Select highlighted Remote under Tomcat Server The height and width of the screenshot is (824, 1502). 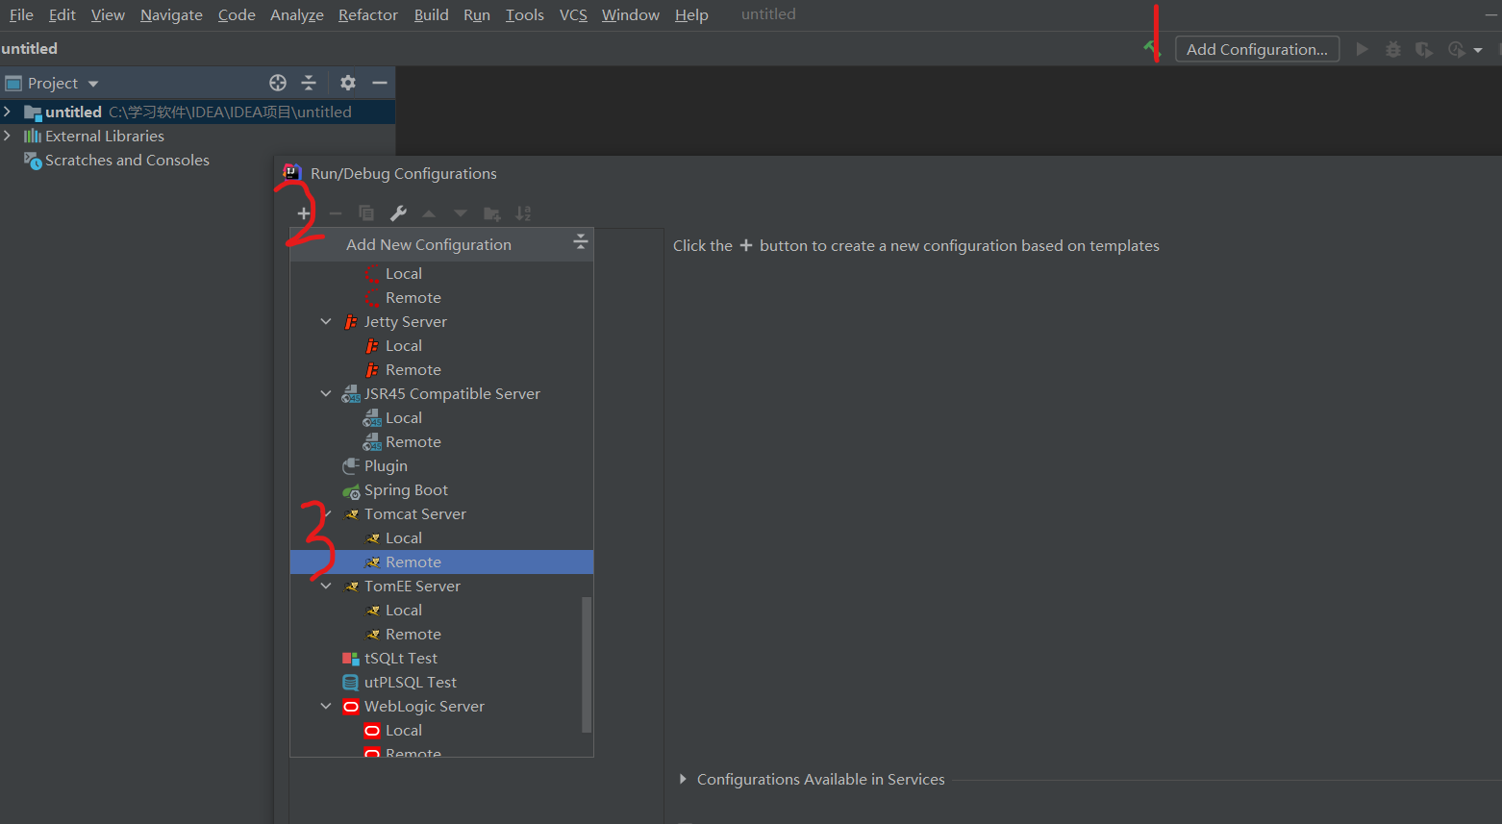pyautogui.click(x=441, y=562)
